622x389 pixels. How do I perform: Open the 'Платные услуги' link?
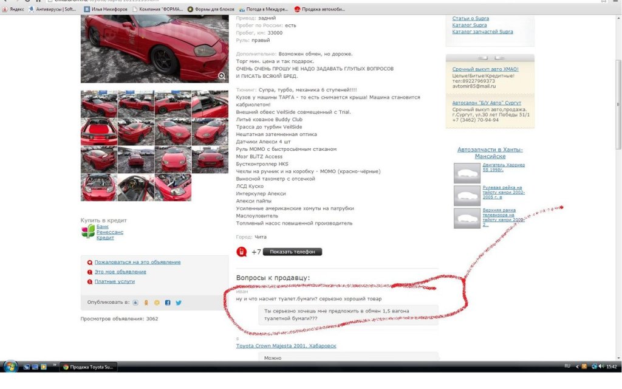[115, 281]
